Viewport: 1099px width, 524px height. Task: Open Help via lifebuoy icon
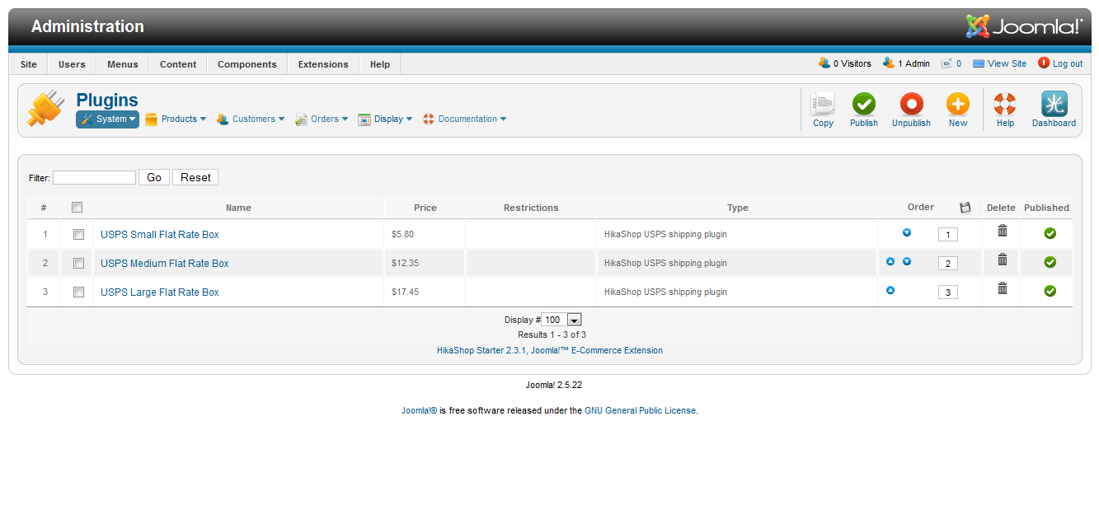pyautogui.click(x=1005, y=104)
